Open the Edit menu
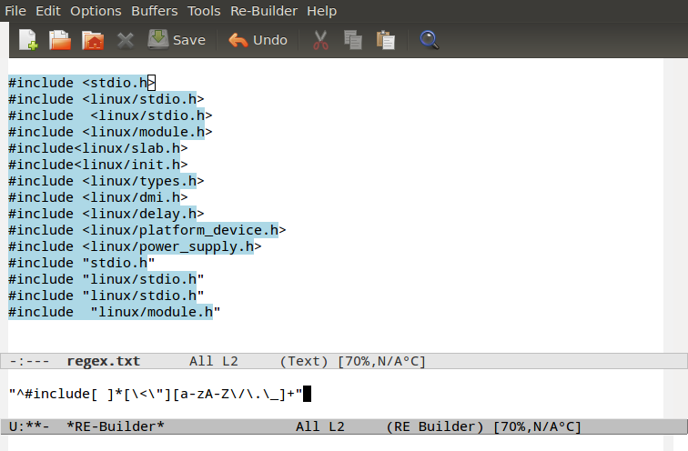Screen dimensions: 688x451 pyautogui.click(x=48, y=11)
